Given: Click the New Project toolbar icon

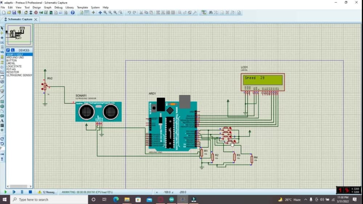Looking at the screenshot, I should point(4,12).
